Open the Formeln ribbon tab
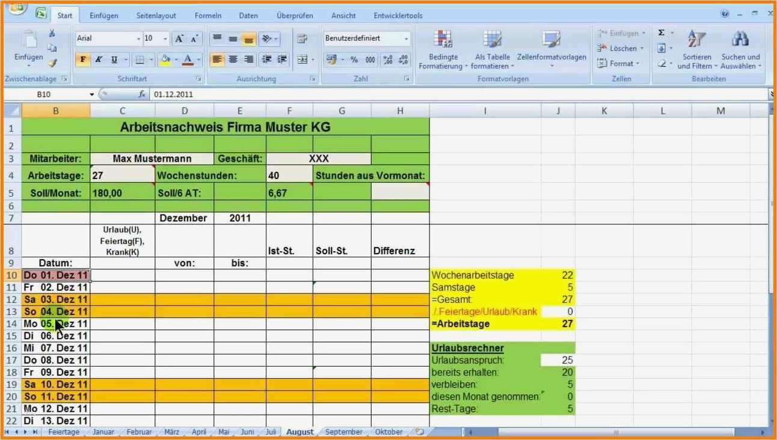 click(x=208, y=16)
